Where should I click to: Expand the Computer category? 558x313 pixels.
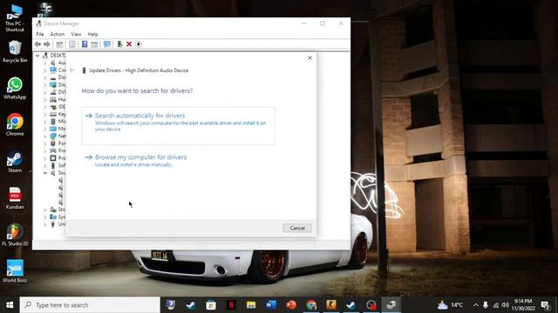point(45,70)
